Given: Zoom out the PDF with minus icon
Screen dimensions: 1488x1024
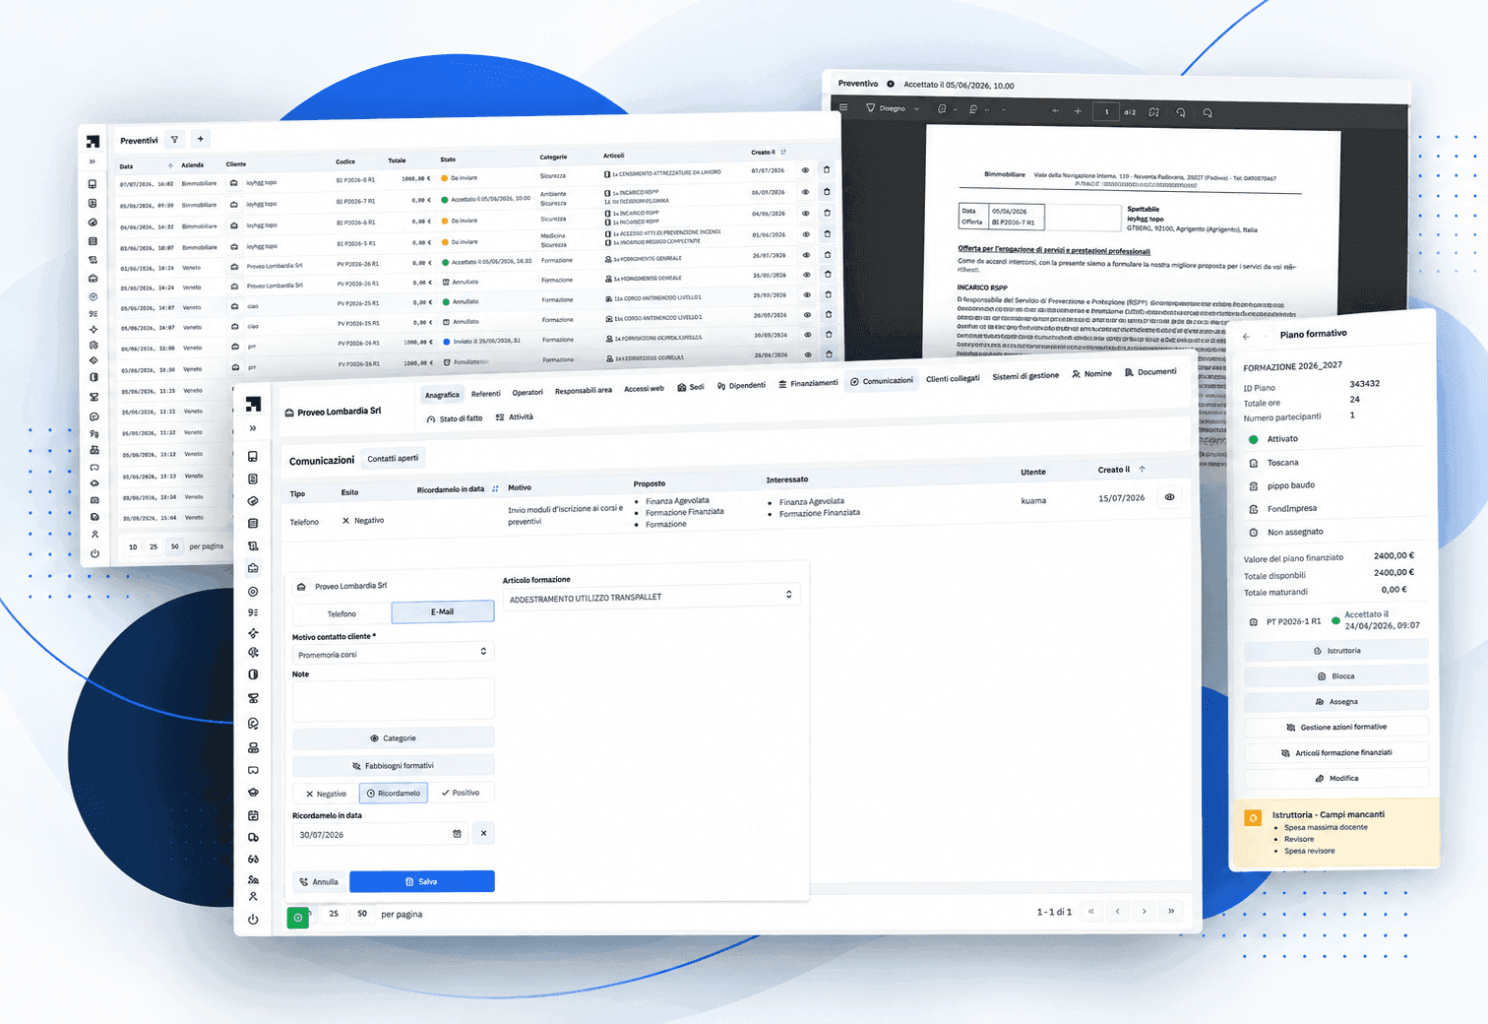Looking at the screenshot, I should [x=1055, y=111].
